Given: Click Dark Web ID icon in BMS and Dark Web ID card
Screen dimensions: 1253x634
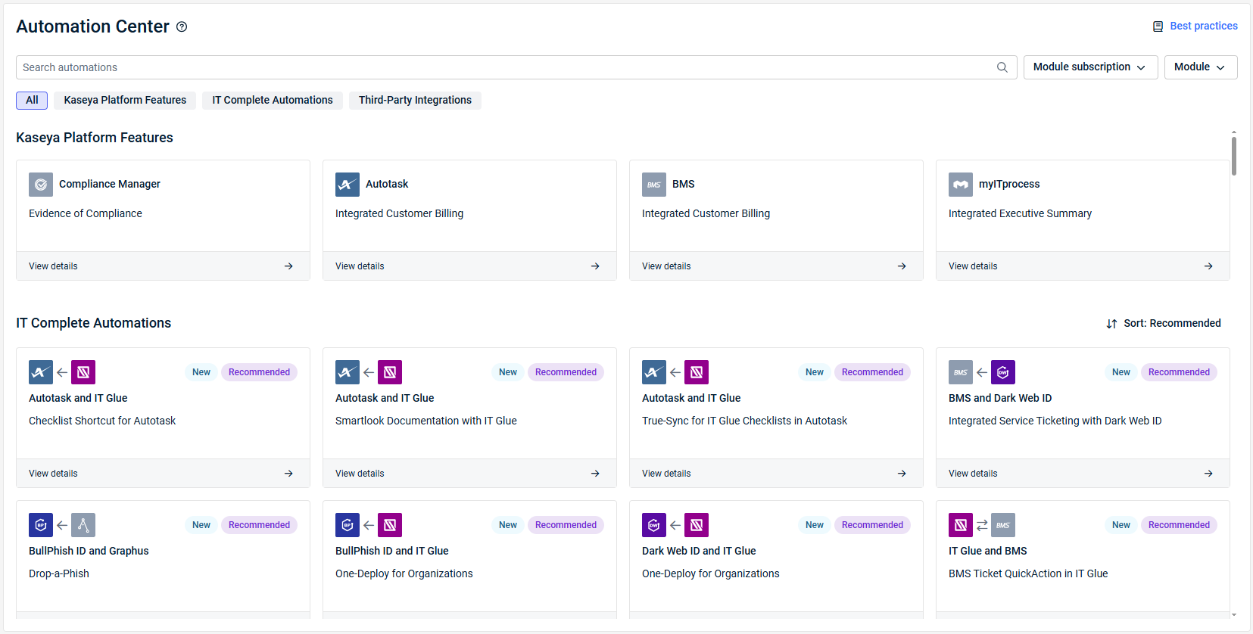Looking at the screenshot, I should pos(1003,372).
